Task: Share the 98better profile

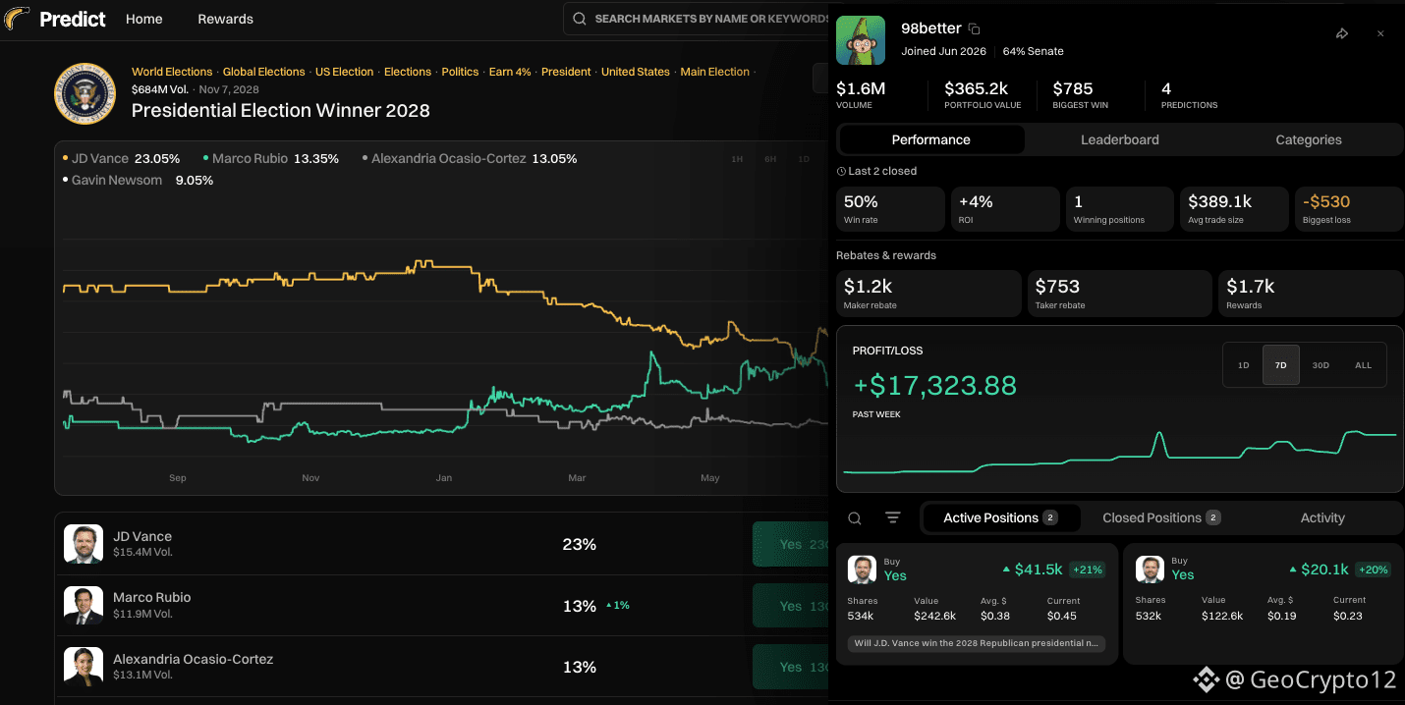Action: point(1342,33)
